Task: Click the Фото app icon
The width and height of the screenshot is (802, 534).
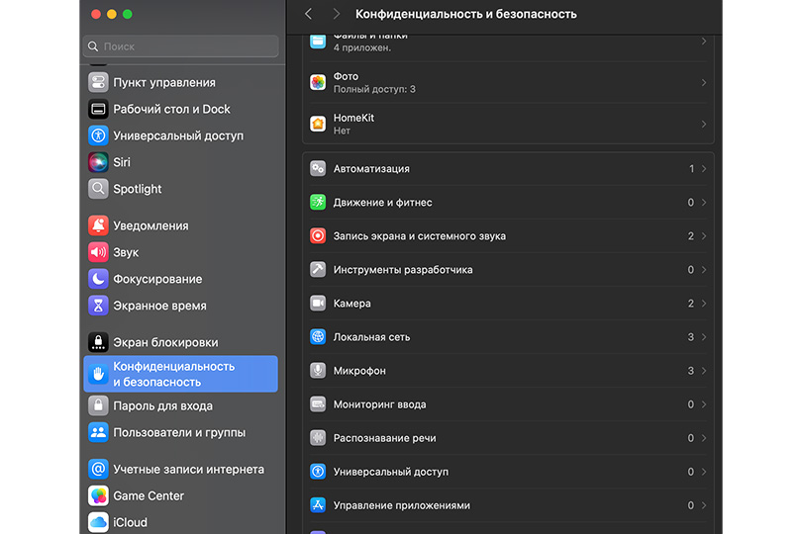Action: 318,82
